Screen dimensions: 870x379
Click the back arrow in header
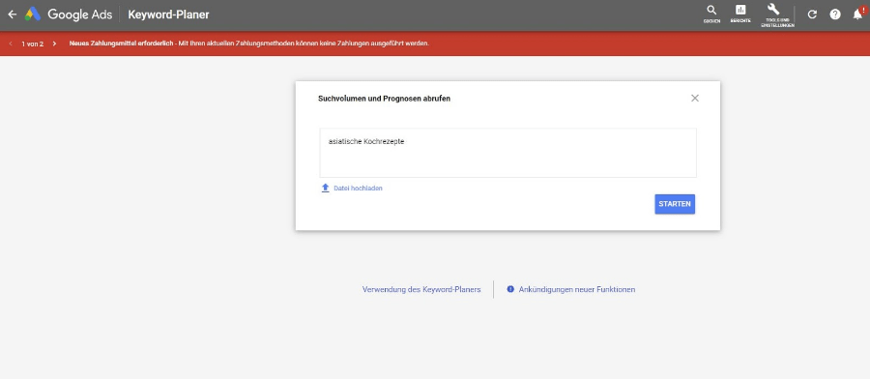[13, 15]
